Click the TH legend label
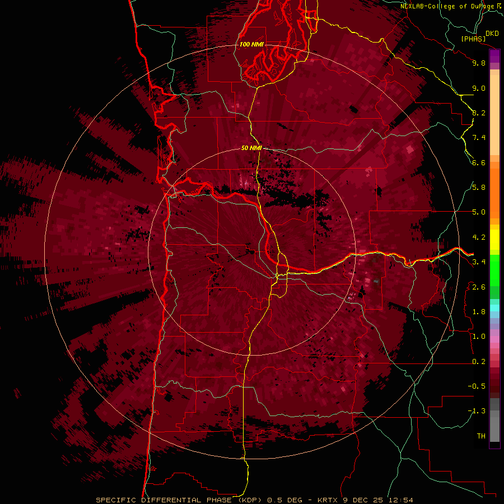 tap(481, 436)
